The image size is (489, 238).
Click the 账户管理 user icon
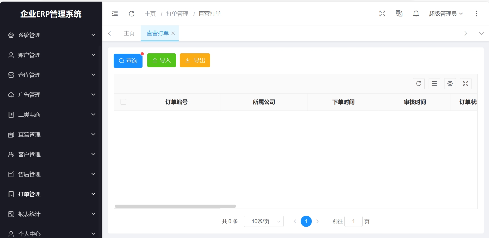click(11, 55)
